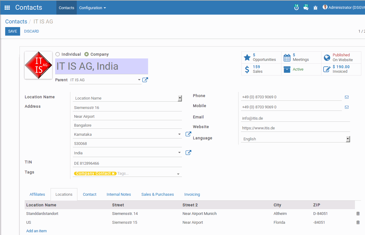The width and height of the screenshot is (365, 235).
Task: Click the Near Airport street 2 field
Action: point(127,117)
